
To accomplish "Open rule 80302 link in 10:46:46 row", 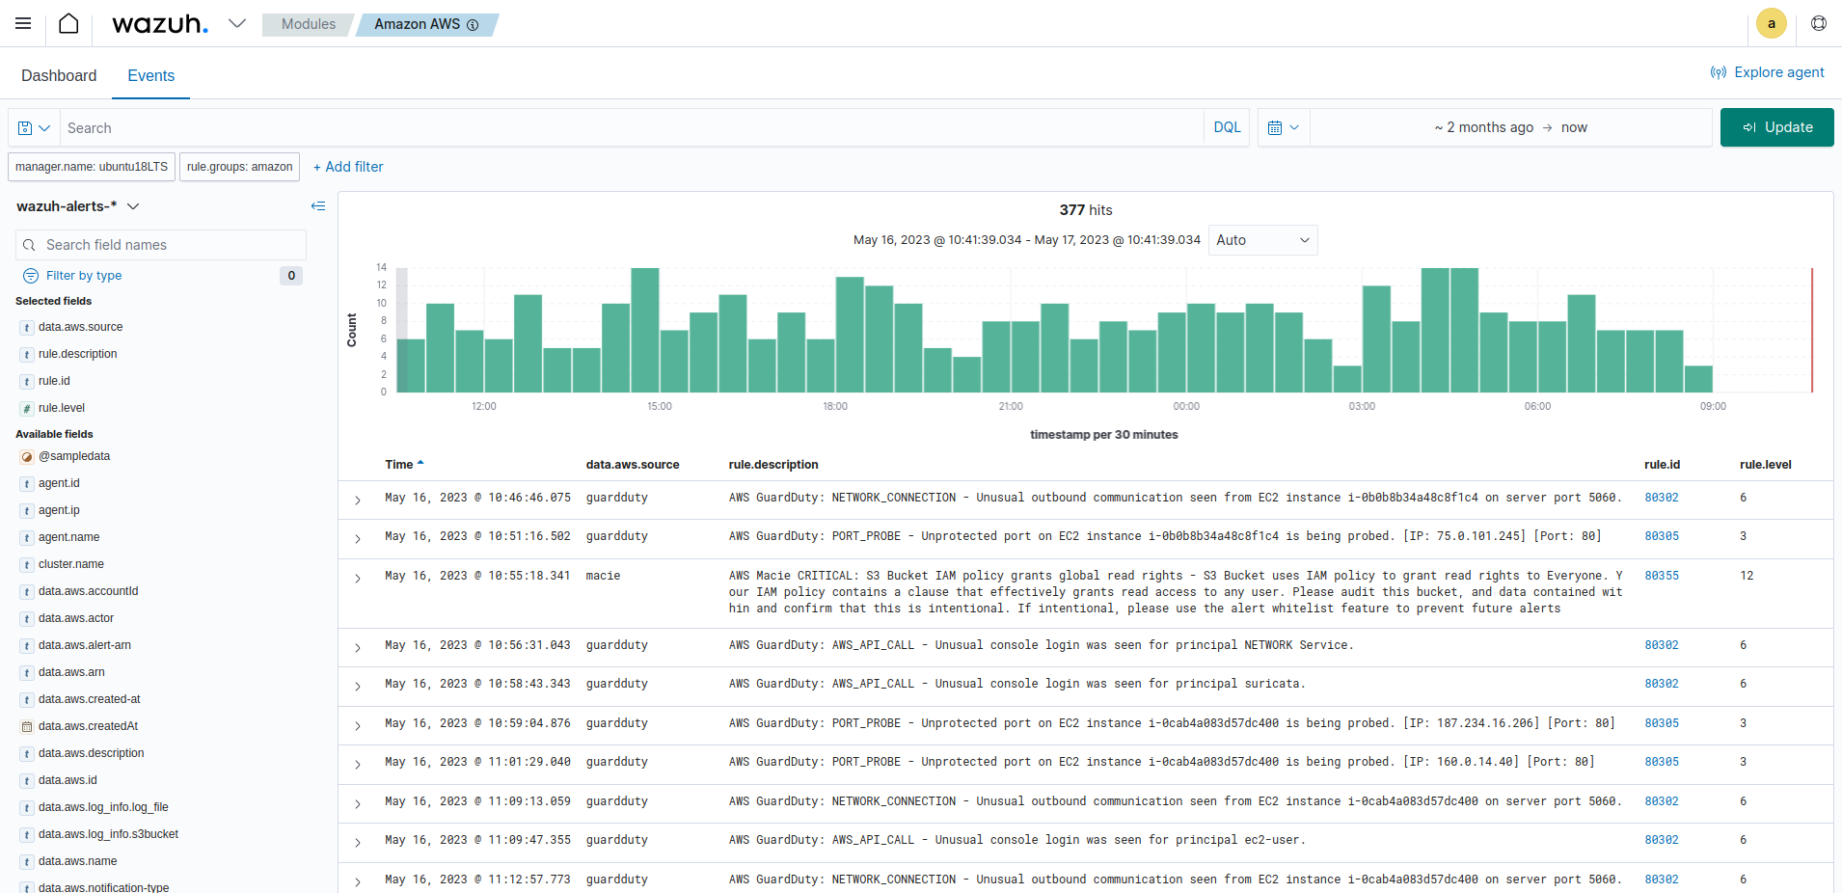I will [1662, 498].
